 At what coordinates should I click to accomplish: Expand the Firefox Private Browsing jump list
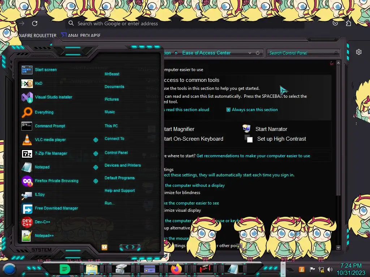pyautogui.click(x=95, y=181)
